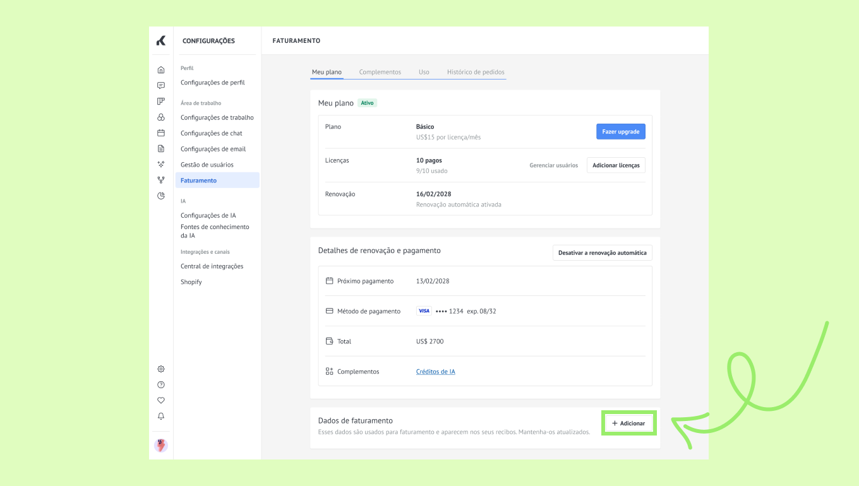859x486 pixels.
Task: Click the Adicionar licenças button
Action: click(616, 165)
